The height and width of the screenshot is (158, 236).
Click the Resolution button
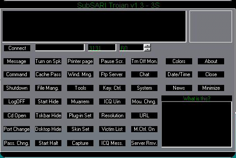click(x=112, y=116)
